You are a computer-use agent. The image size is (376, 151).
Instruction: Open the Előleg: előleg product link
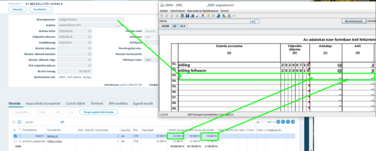54,141
